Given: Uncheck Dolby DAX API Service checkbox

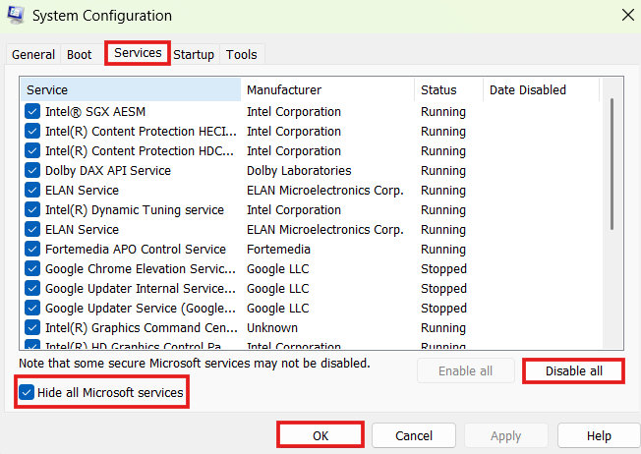Looking at the screenshot, I should (32, 170).
